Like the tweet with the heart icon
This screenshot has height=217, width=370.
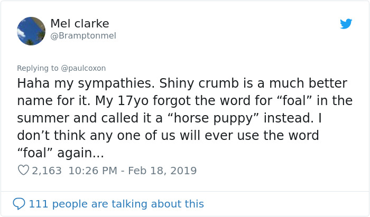point(23,171)
